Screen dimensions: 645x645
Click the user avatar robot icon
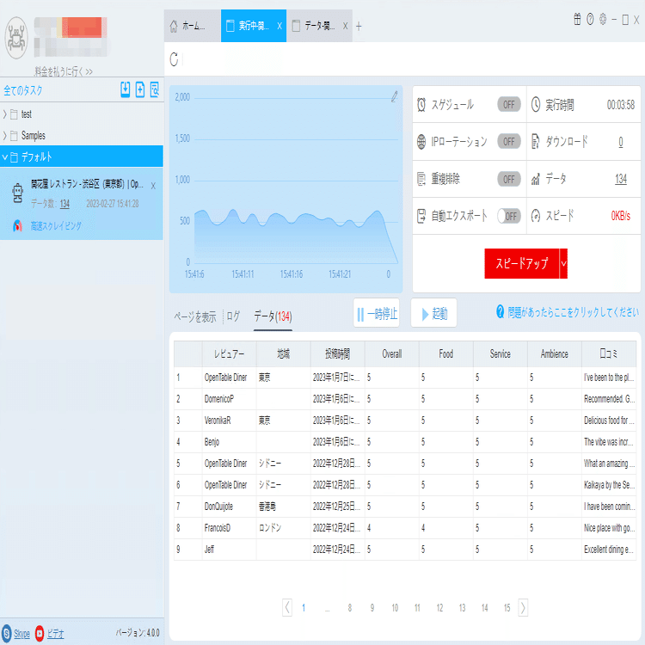tap(16, 38)
